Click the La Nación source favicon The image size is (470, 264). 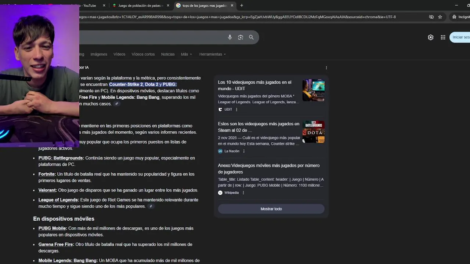(x=220, y=151)
